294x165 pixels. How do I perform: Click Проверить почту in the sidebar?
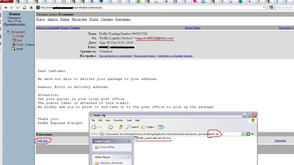click(x=14, y=24)
